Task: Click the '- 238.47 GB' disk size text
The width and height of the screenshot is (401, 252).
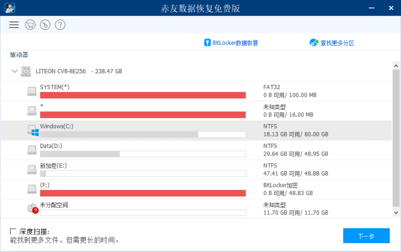Action: (x=107, y=71)
